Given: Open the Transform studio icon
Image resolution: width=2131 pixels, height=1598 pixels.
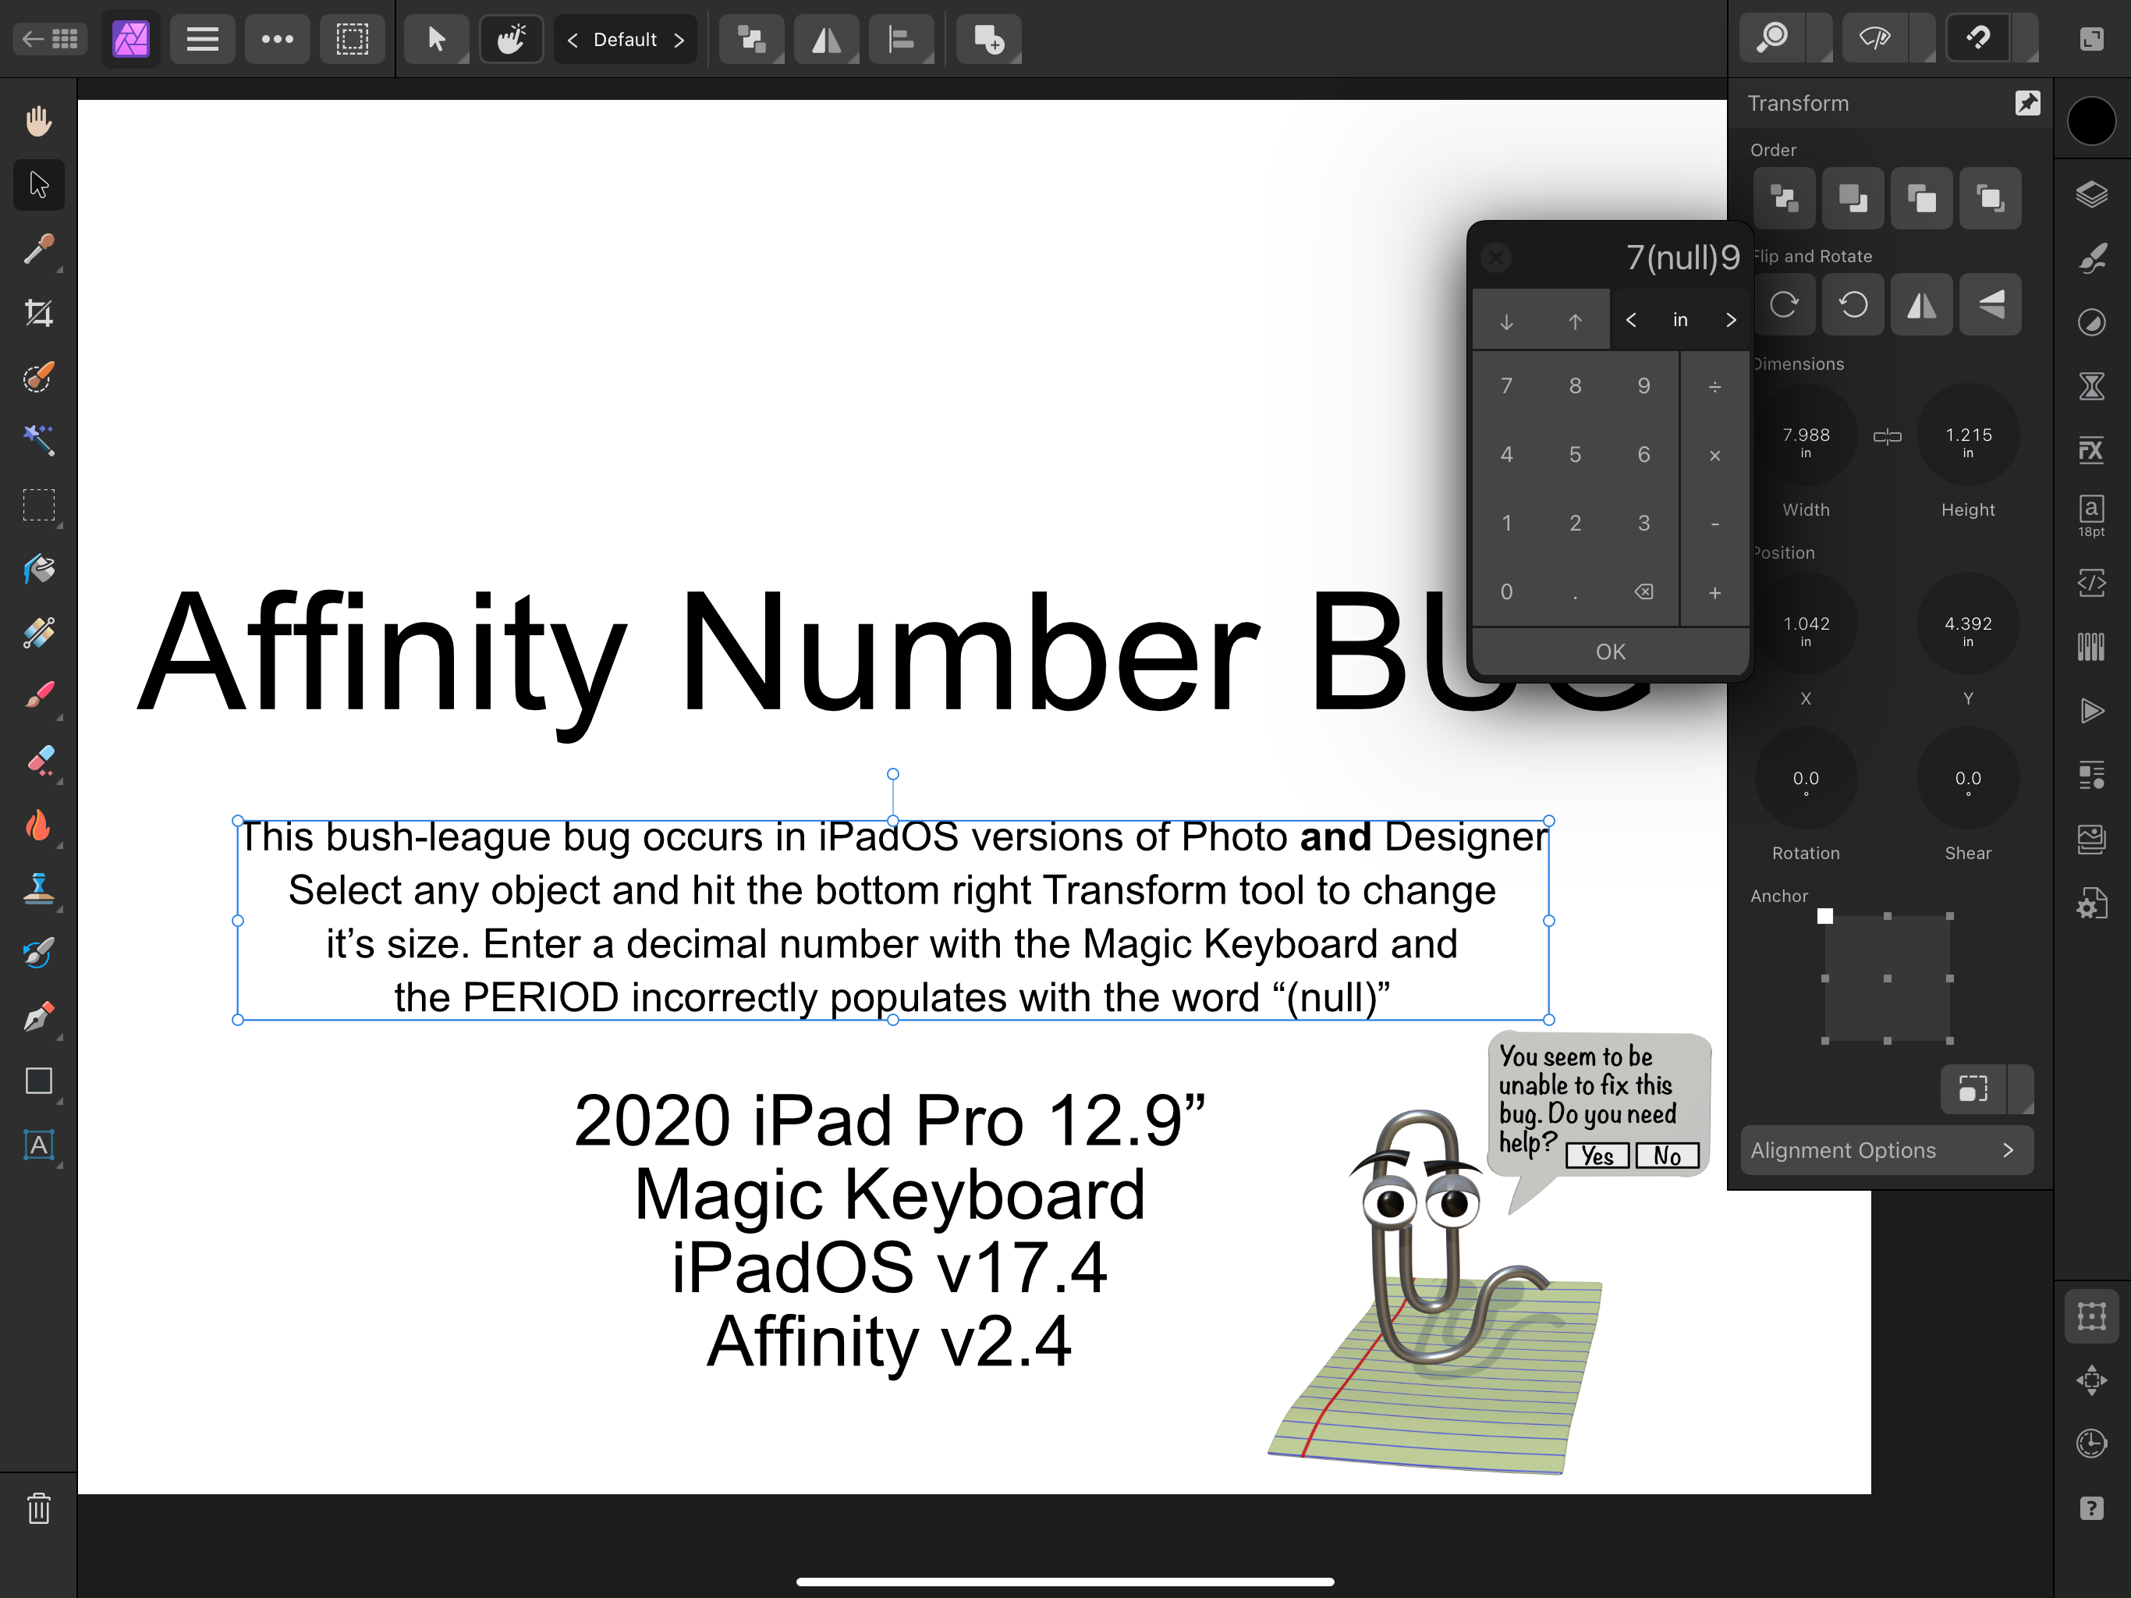Looking at the screenshot, I should [2091, 1316].
